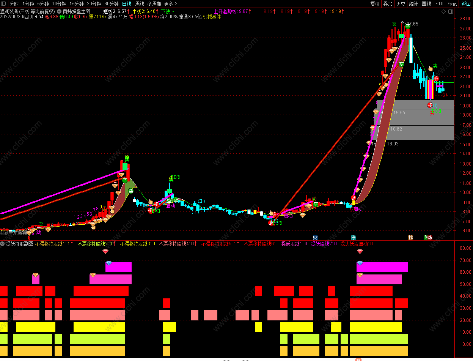Select the 5分钟 period
Image resolution: width=473 pixels, height=361 pixels.
point(43,4)
